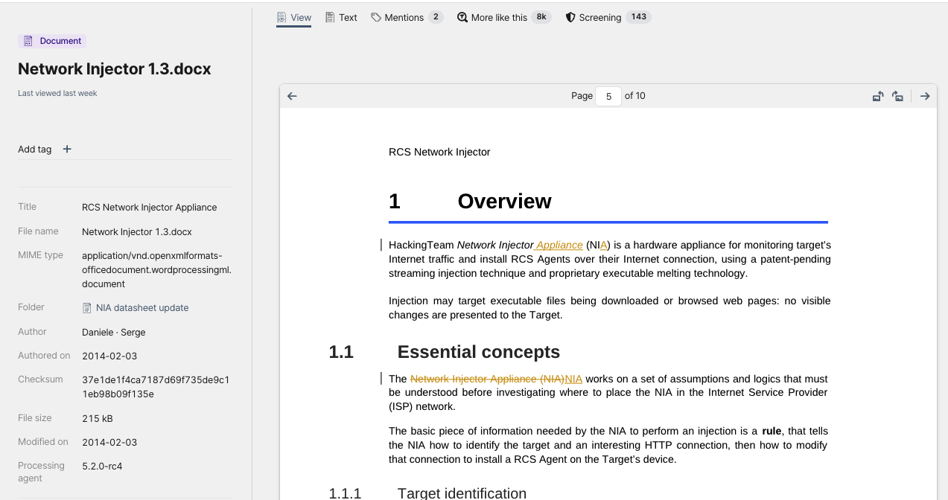Open the Screening tab

click(608, 17)
